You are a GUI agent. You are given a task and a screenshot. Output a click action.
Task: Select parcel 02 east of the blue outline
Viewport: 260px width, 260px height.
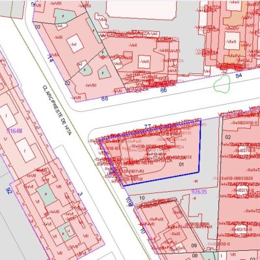tap(228, 137)
